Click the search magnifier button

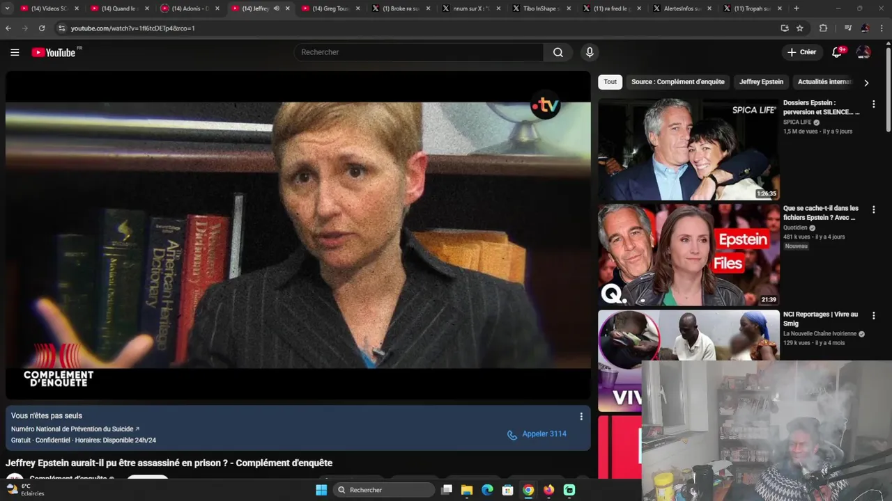pyautogui.click(x=558, y=52)
